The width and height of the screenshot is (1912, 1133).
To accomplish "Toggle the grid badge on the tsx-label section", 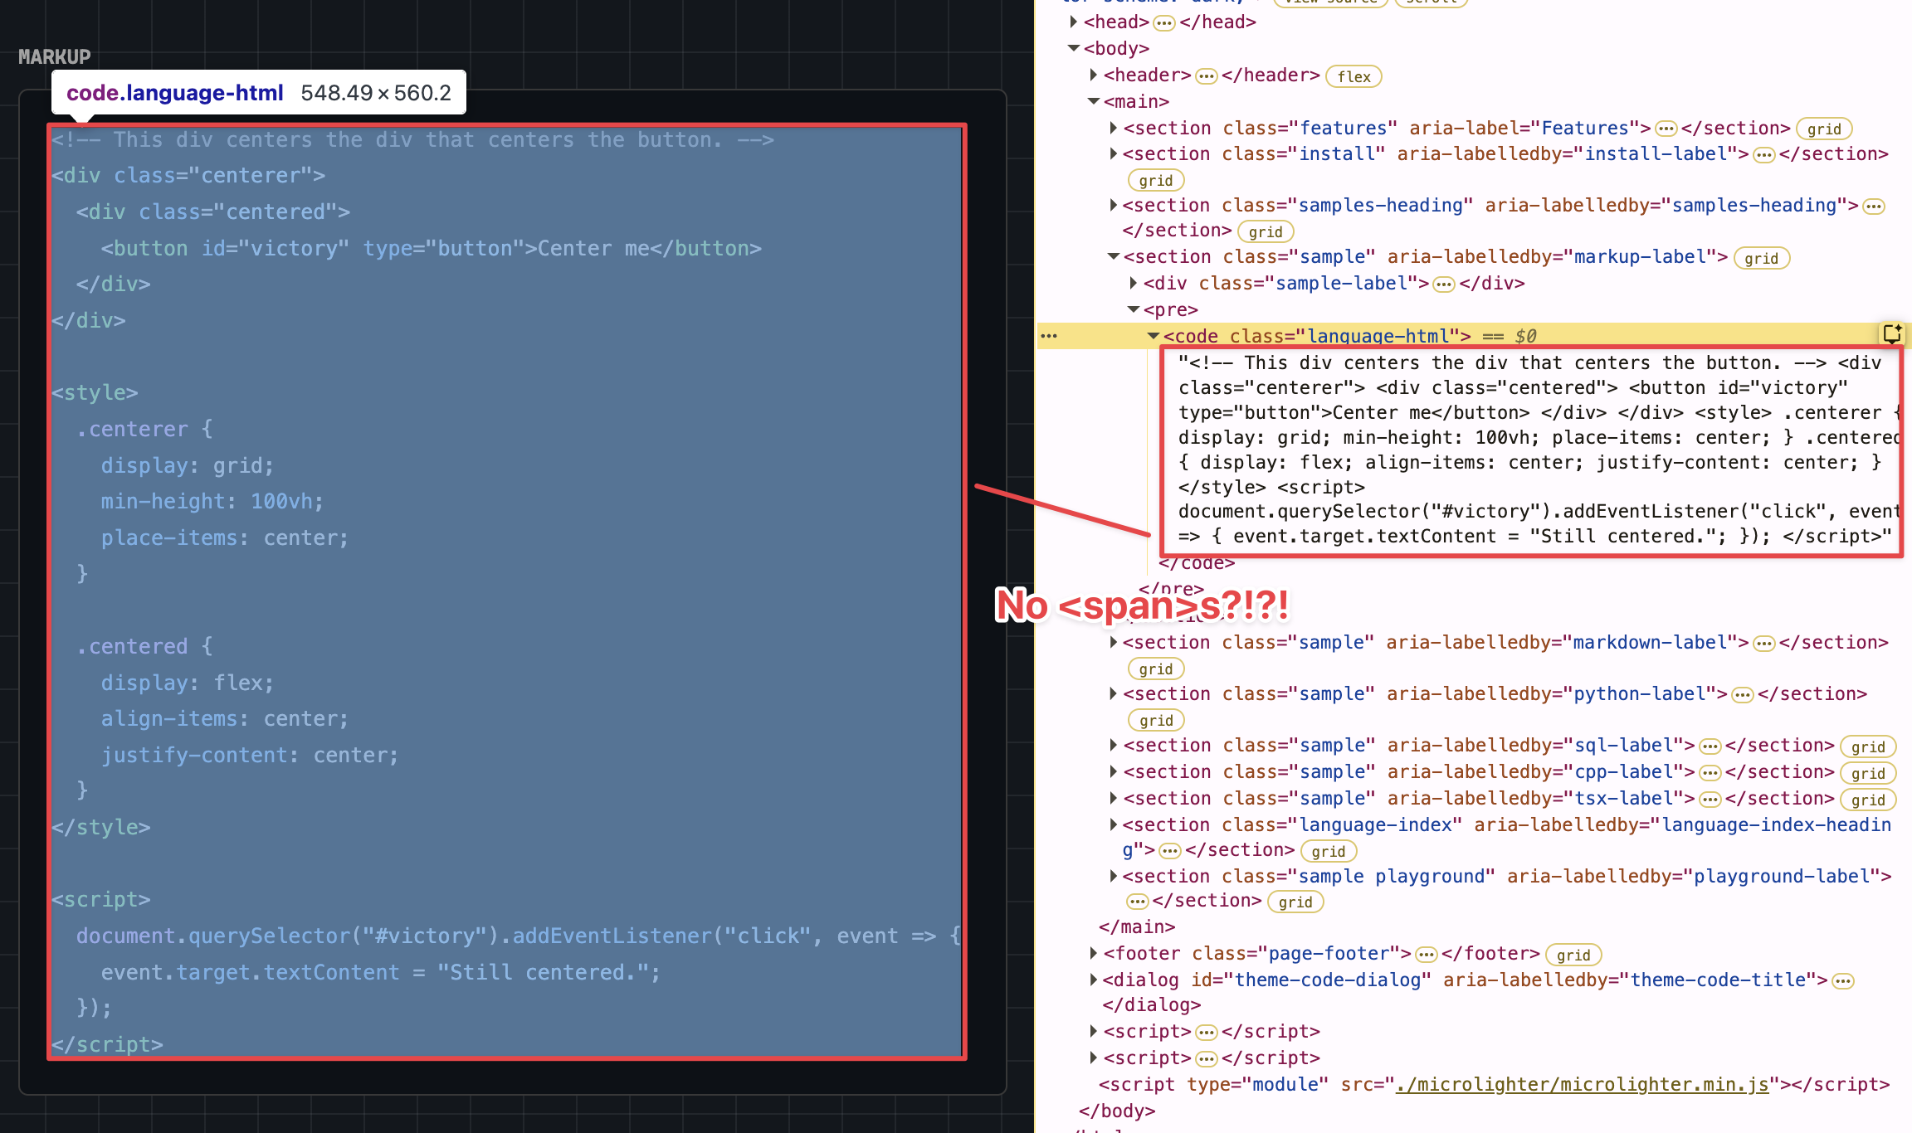I will click(x=1867, y=800).
